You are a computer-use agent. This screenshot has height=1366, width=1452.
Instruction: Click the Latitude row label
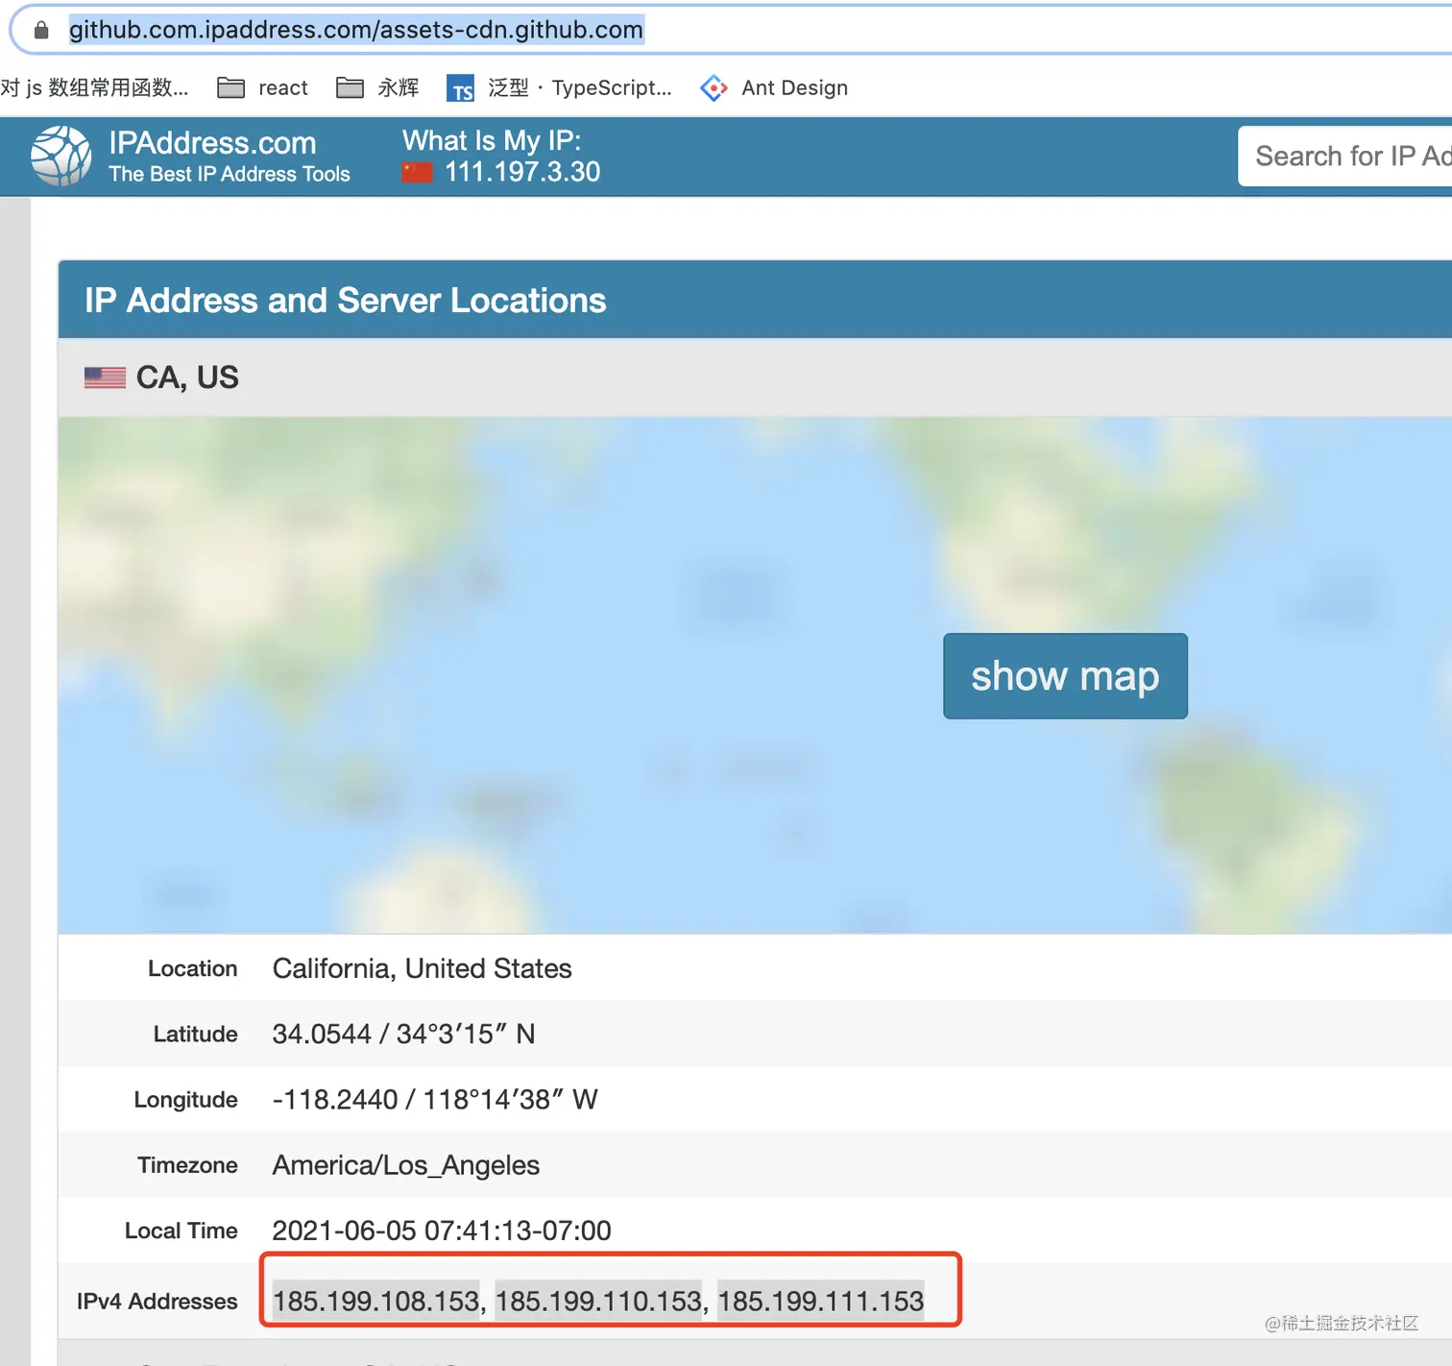pos(196,1034)
